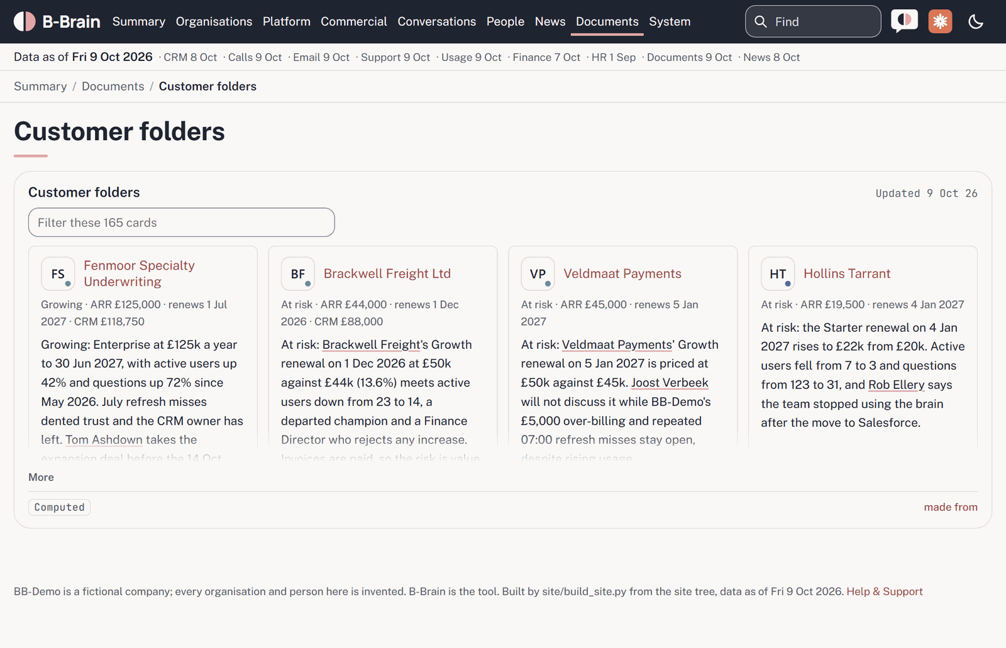Open the System nav item
Image resolution: width=1006 pixels, height=648 pixels.
coord(670,21)
